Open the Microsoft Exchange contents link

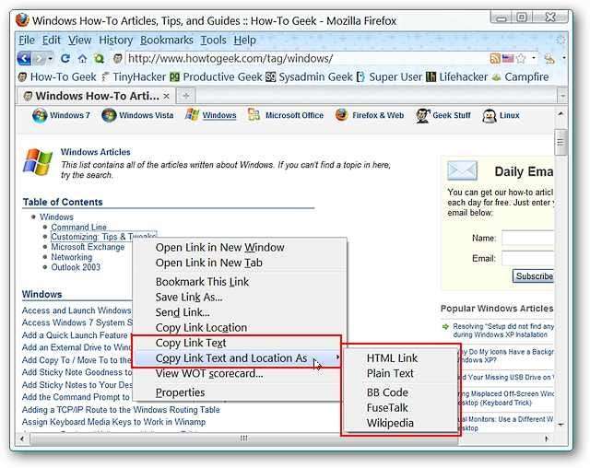tap(88, 247)
